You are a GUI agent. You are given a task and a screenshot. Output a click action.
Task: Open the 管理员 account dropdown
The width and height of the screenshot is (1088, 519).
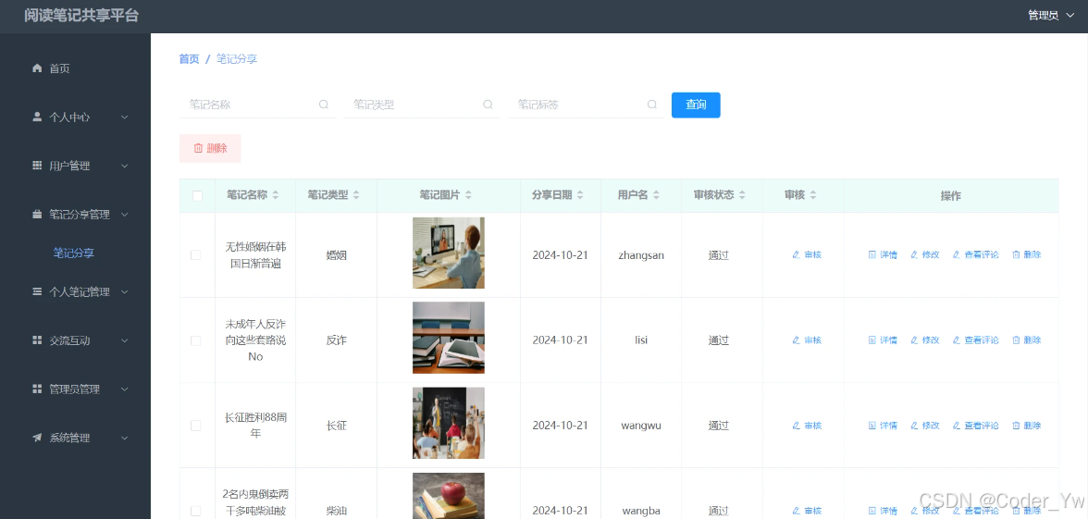pos(1053,15)
